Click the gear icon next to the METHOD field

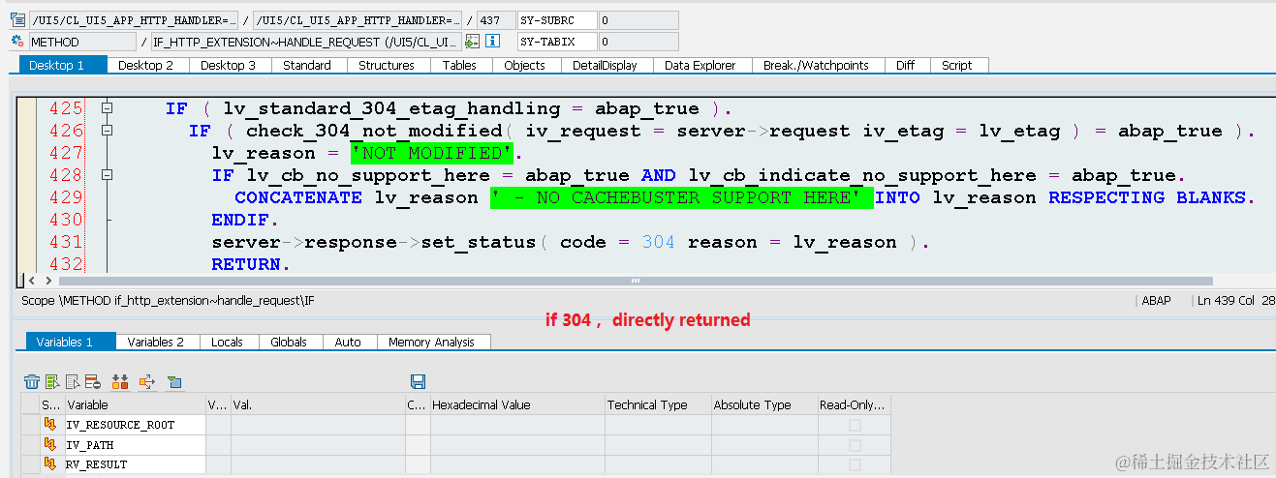[x=16, y=42]
